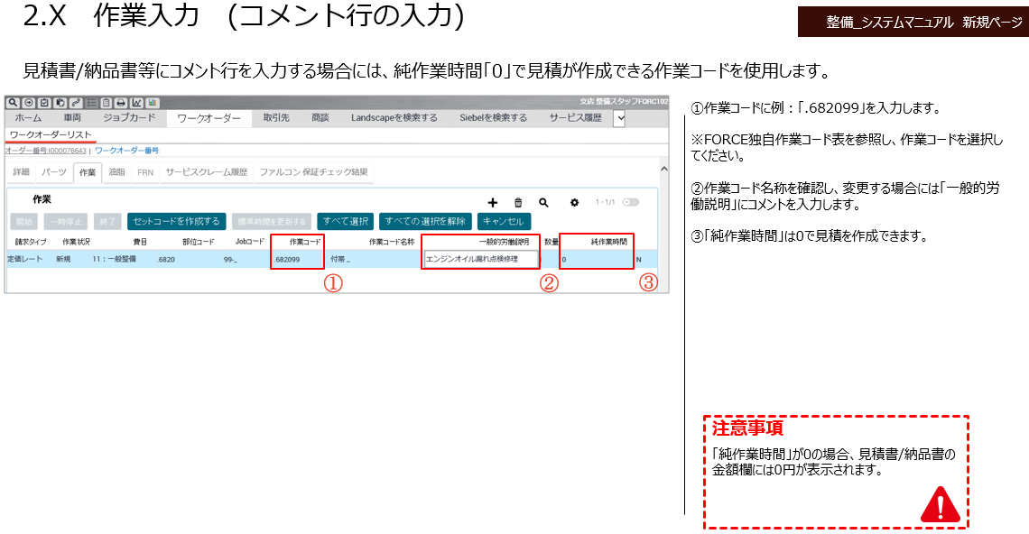The width and height of the screenshot is (1029, 534).
Task: Expand the navigation tab overflow dropdown
Action: pyautogui.click(x=619, y=118)
